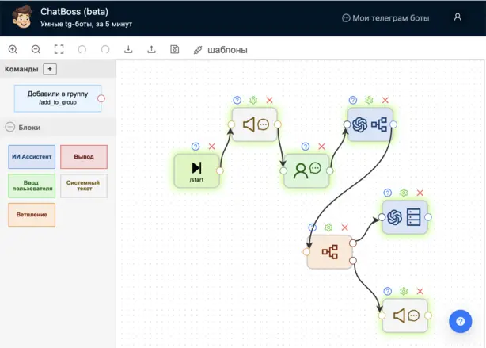Open the blue help chat bubble
Screen dimensions: 486x348
tap(460, 321)
